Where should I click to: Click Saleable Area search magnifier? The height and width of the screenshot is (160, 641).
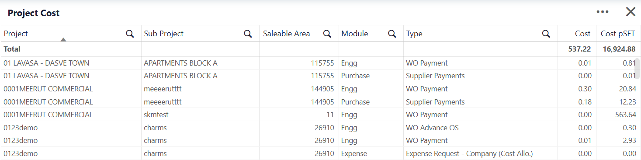tap(327, 34)
